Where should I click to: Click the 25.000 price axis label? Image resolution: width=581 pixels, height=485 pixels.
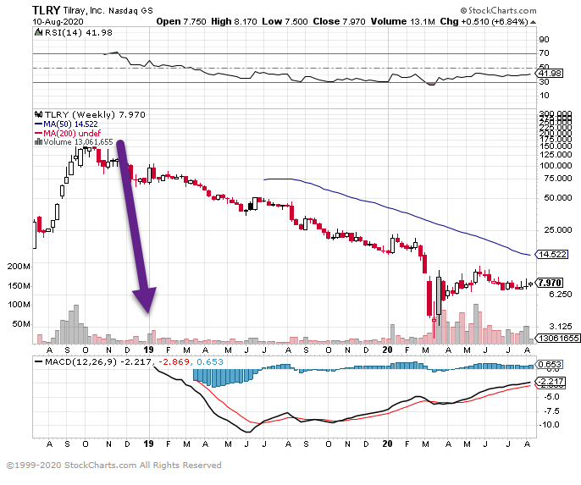coord(557,230)
